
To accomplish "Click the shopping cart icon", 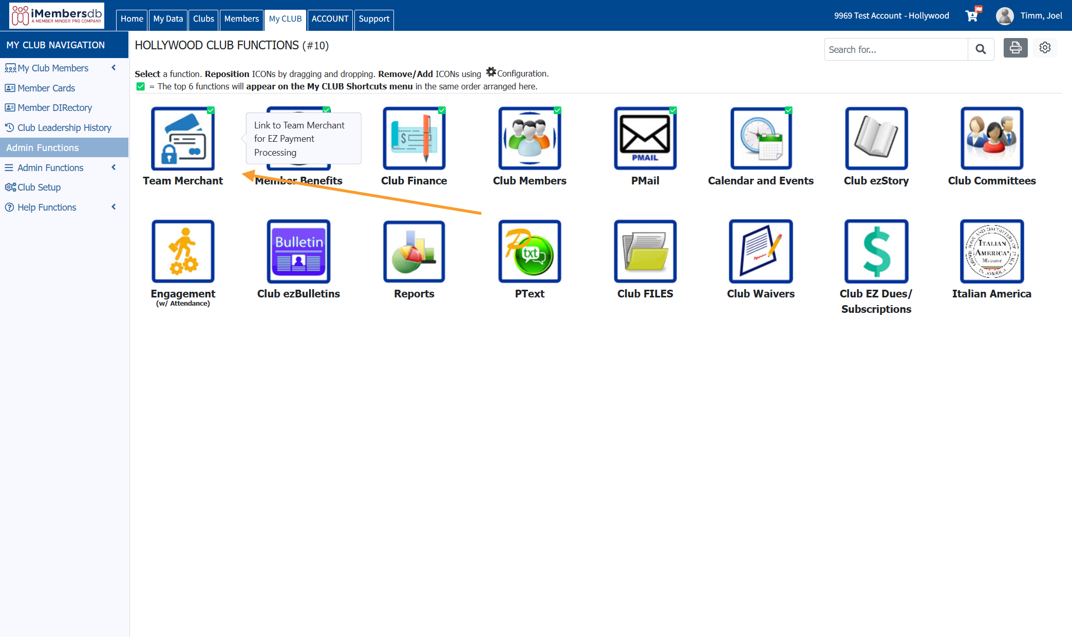I will click(x=972, y=15).
